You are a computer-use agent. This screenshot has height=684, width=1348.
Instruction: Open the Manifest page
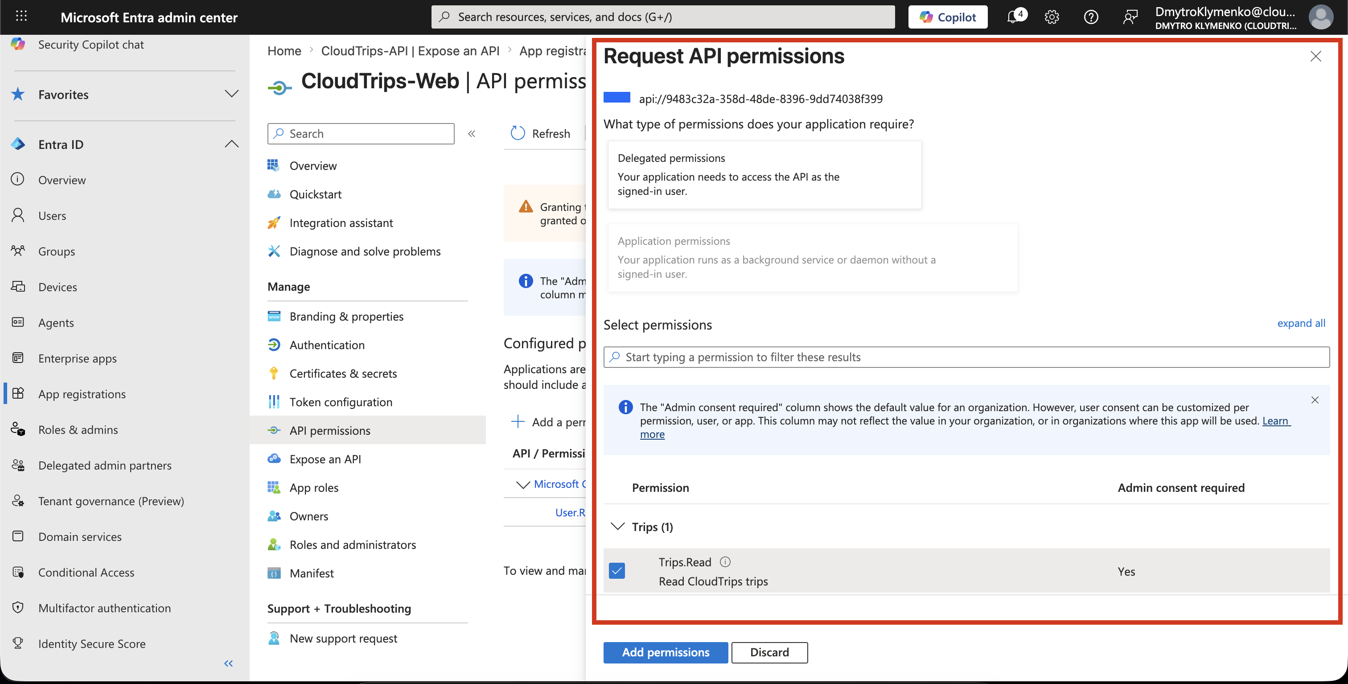(311, 573)
